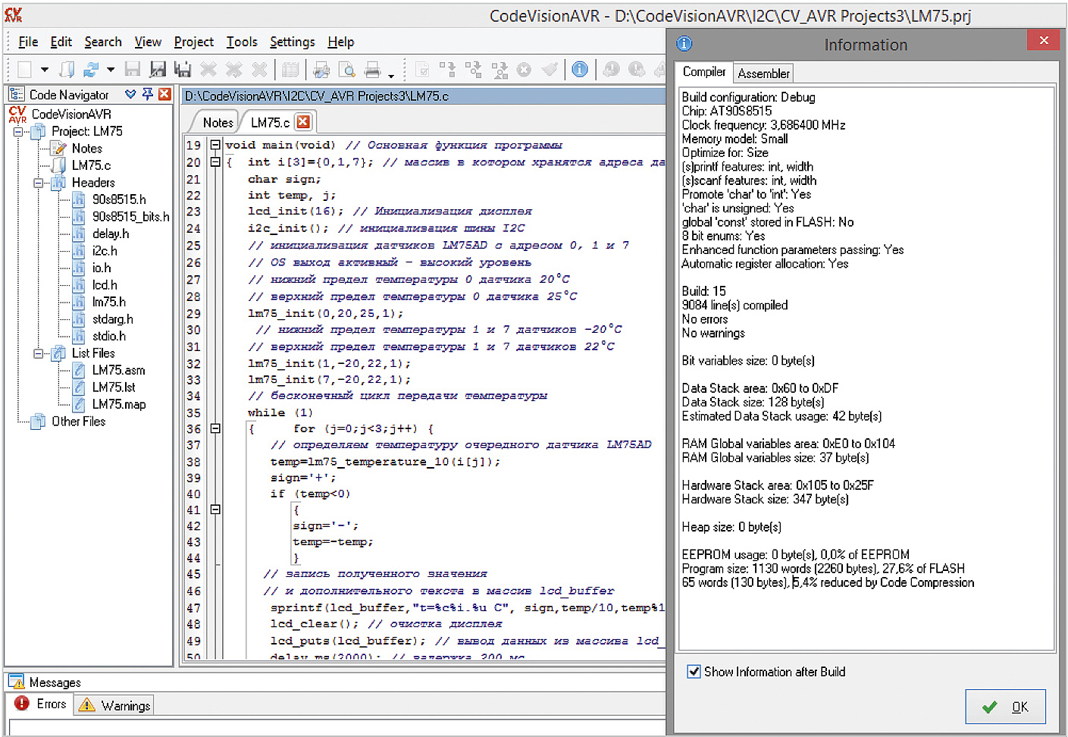The height and width of the screenshot is (737, 1068).
Task: Click the Open file toolbar icon
Action: 67,70
